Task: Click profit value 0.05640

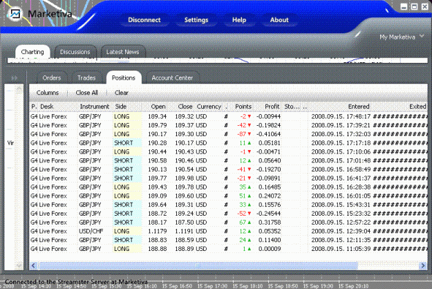Action: pos(270,160)
